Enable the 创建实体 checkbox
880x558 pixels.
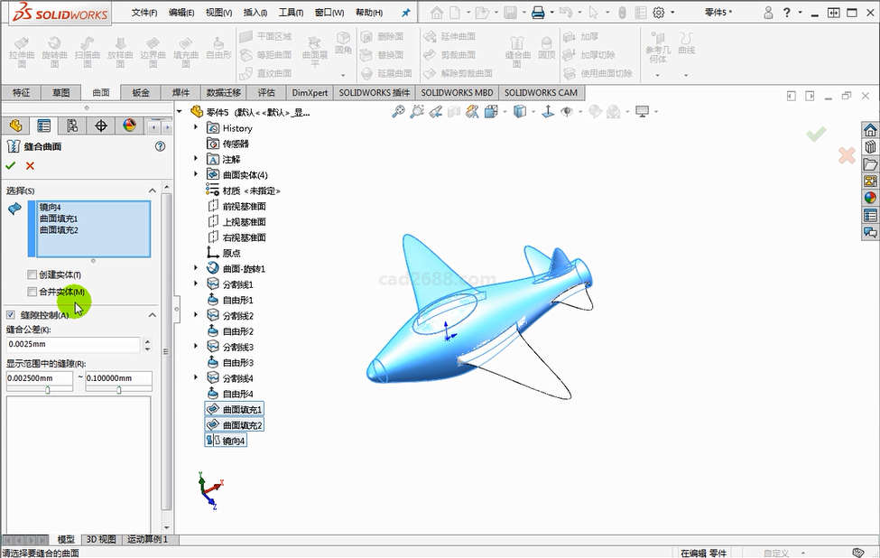32,274
